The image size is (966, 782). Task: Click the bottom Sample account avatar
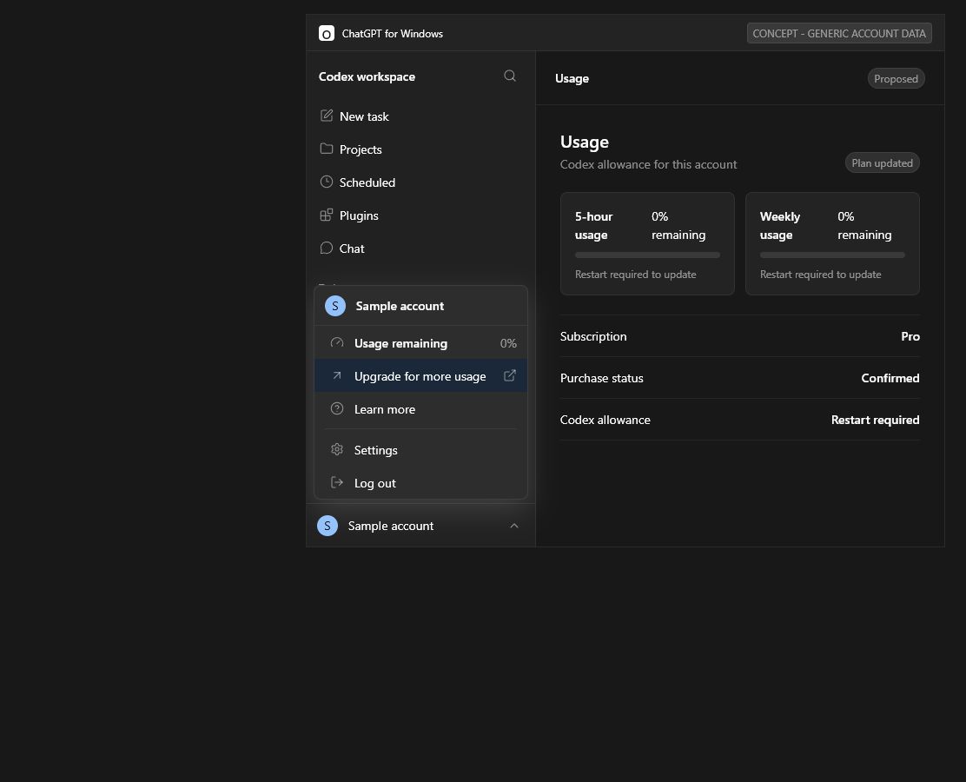coord(328,526)
